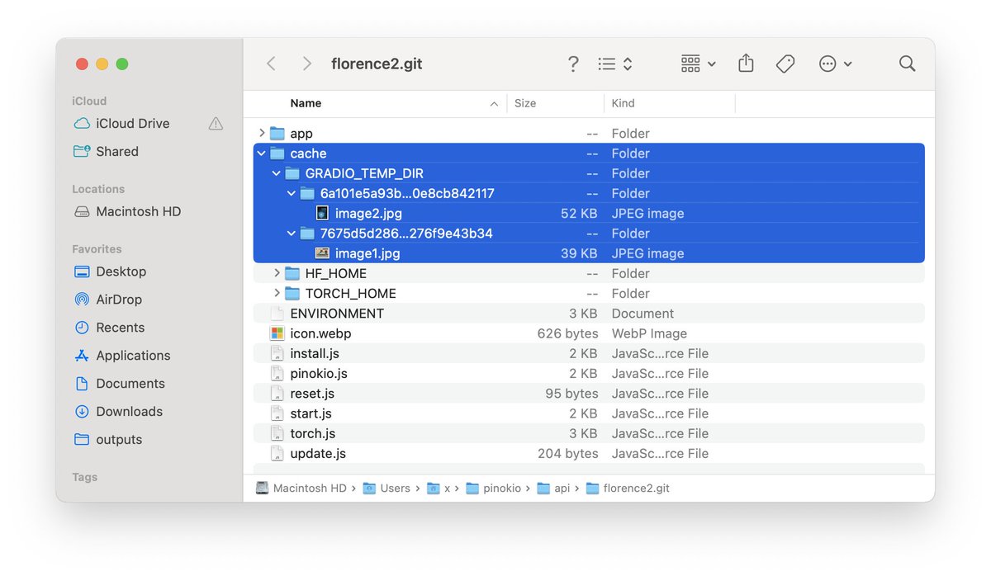
Task: Select the image1.jpg file name
Action: click(x=367, y=253)
